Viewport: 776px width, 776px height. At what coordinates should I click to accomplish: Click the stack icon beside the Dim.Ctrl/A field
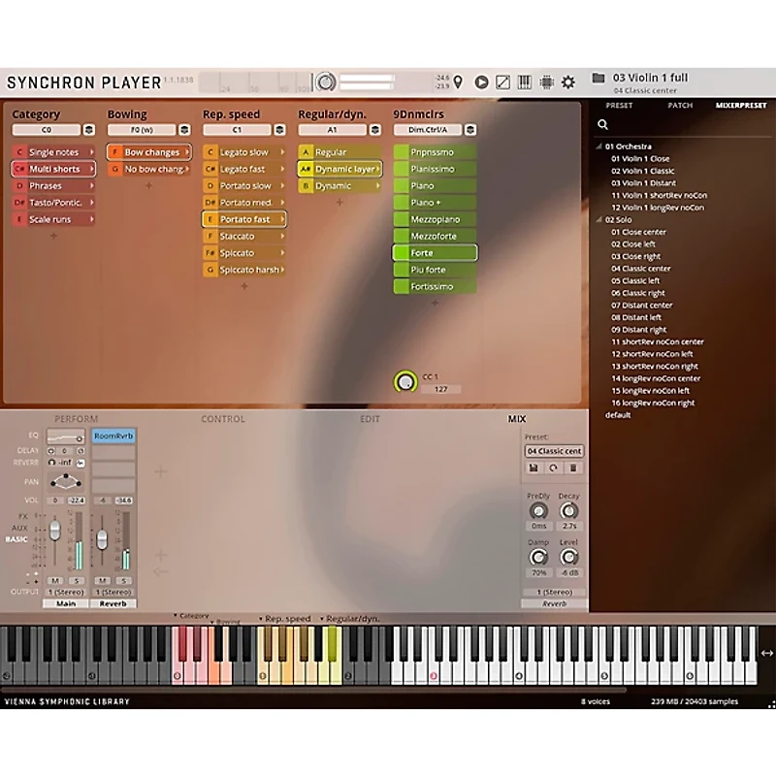470,130
